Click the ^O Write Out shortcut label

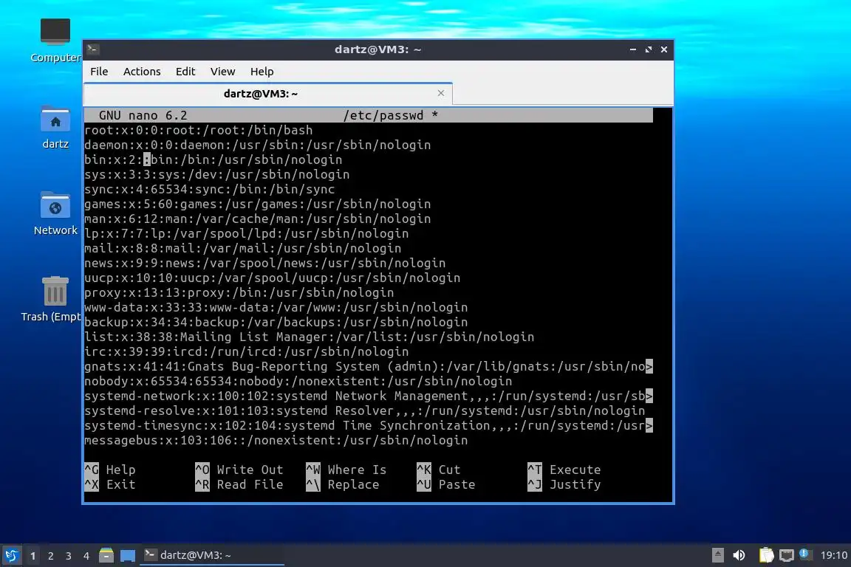[x=239, y=470]
